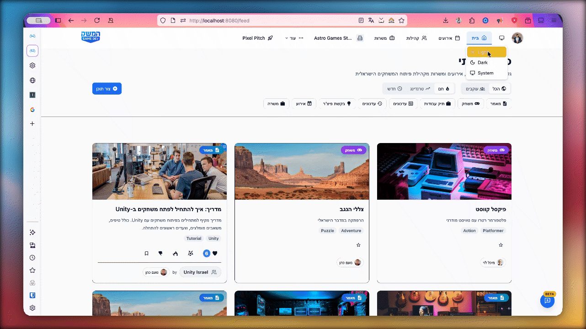Click the theme monitor icon in navbar
This screenshot has width=586, height=329.
click(501, 38)
